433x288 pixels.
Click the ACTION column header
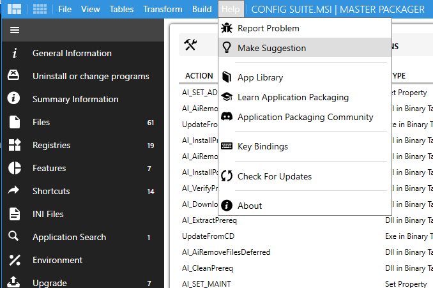coord(199,75)
